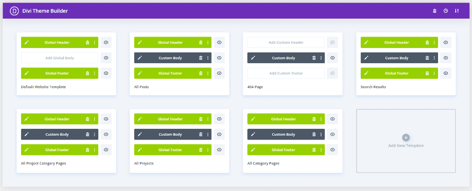
Task: Toggle footer visibility in All Posts template
Action: click(x=219, y=73)
